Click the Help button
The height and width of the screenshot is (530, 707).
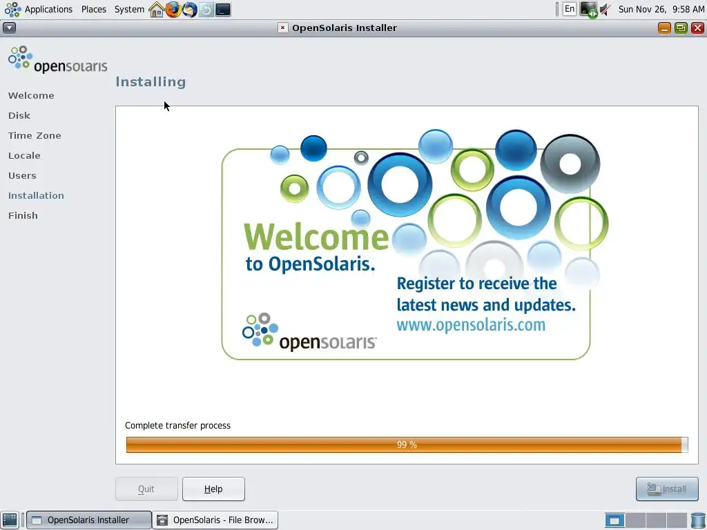pyautogui.click(x=214, y=489)
